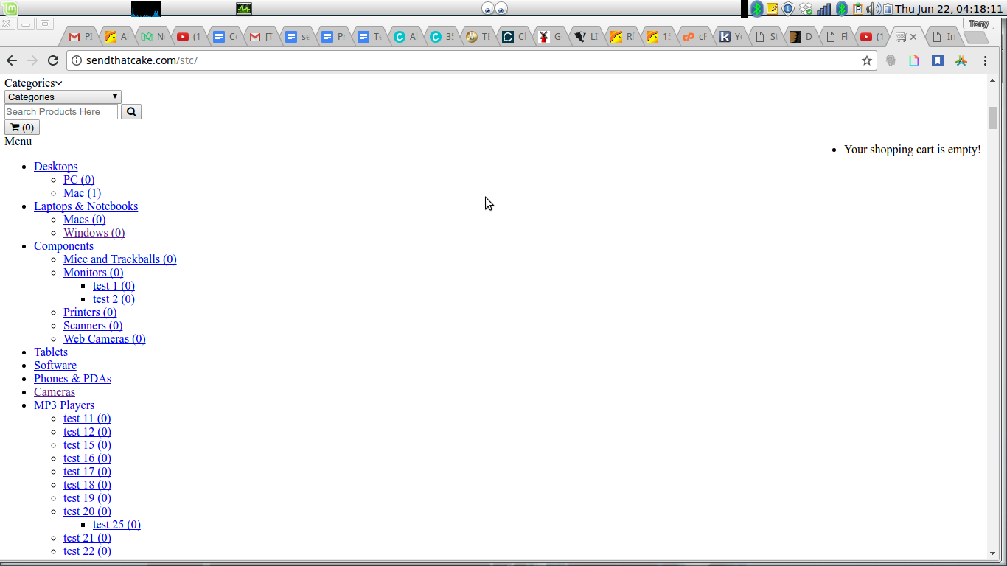Open Laptops & Notebooks link

coord(86,206)
